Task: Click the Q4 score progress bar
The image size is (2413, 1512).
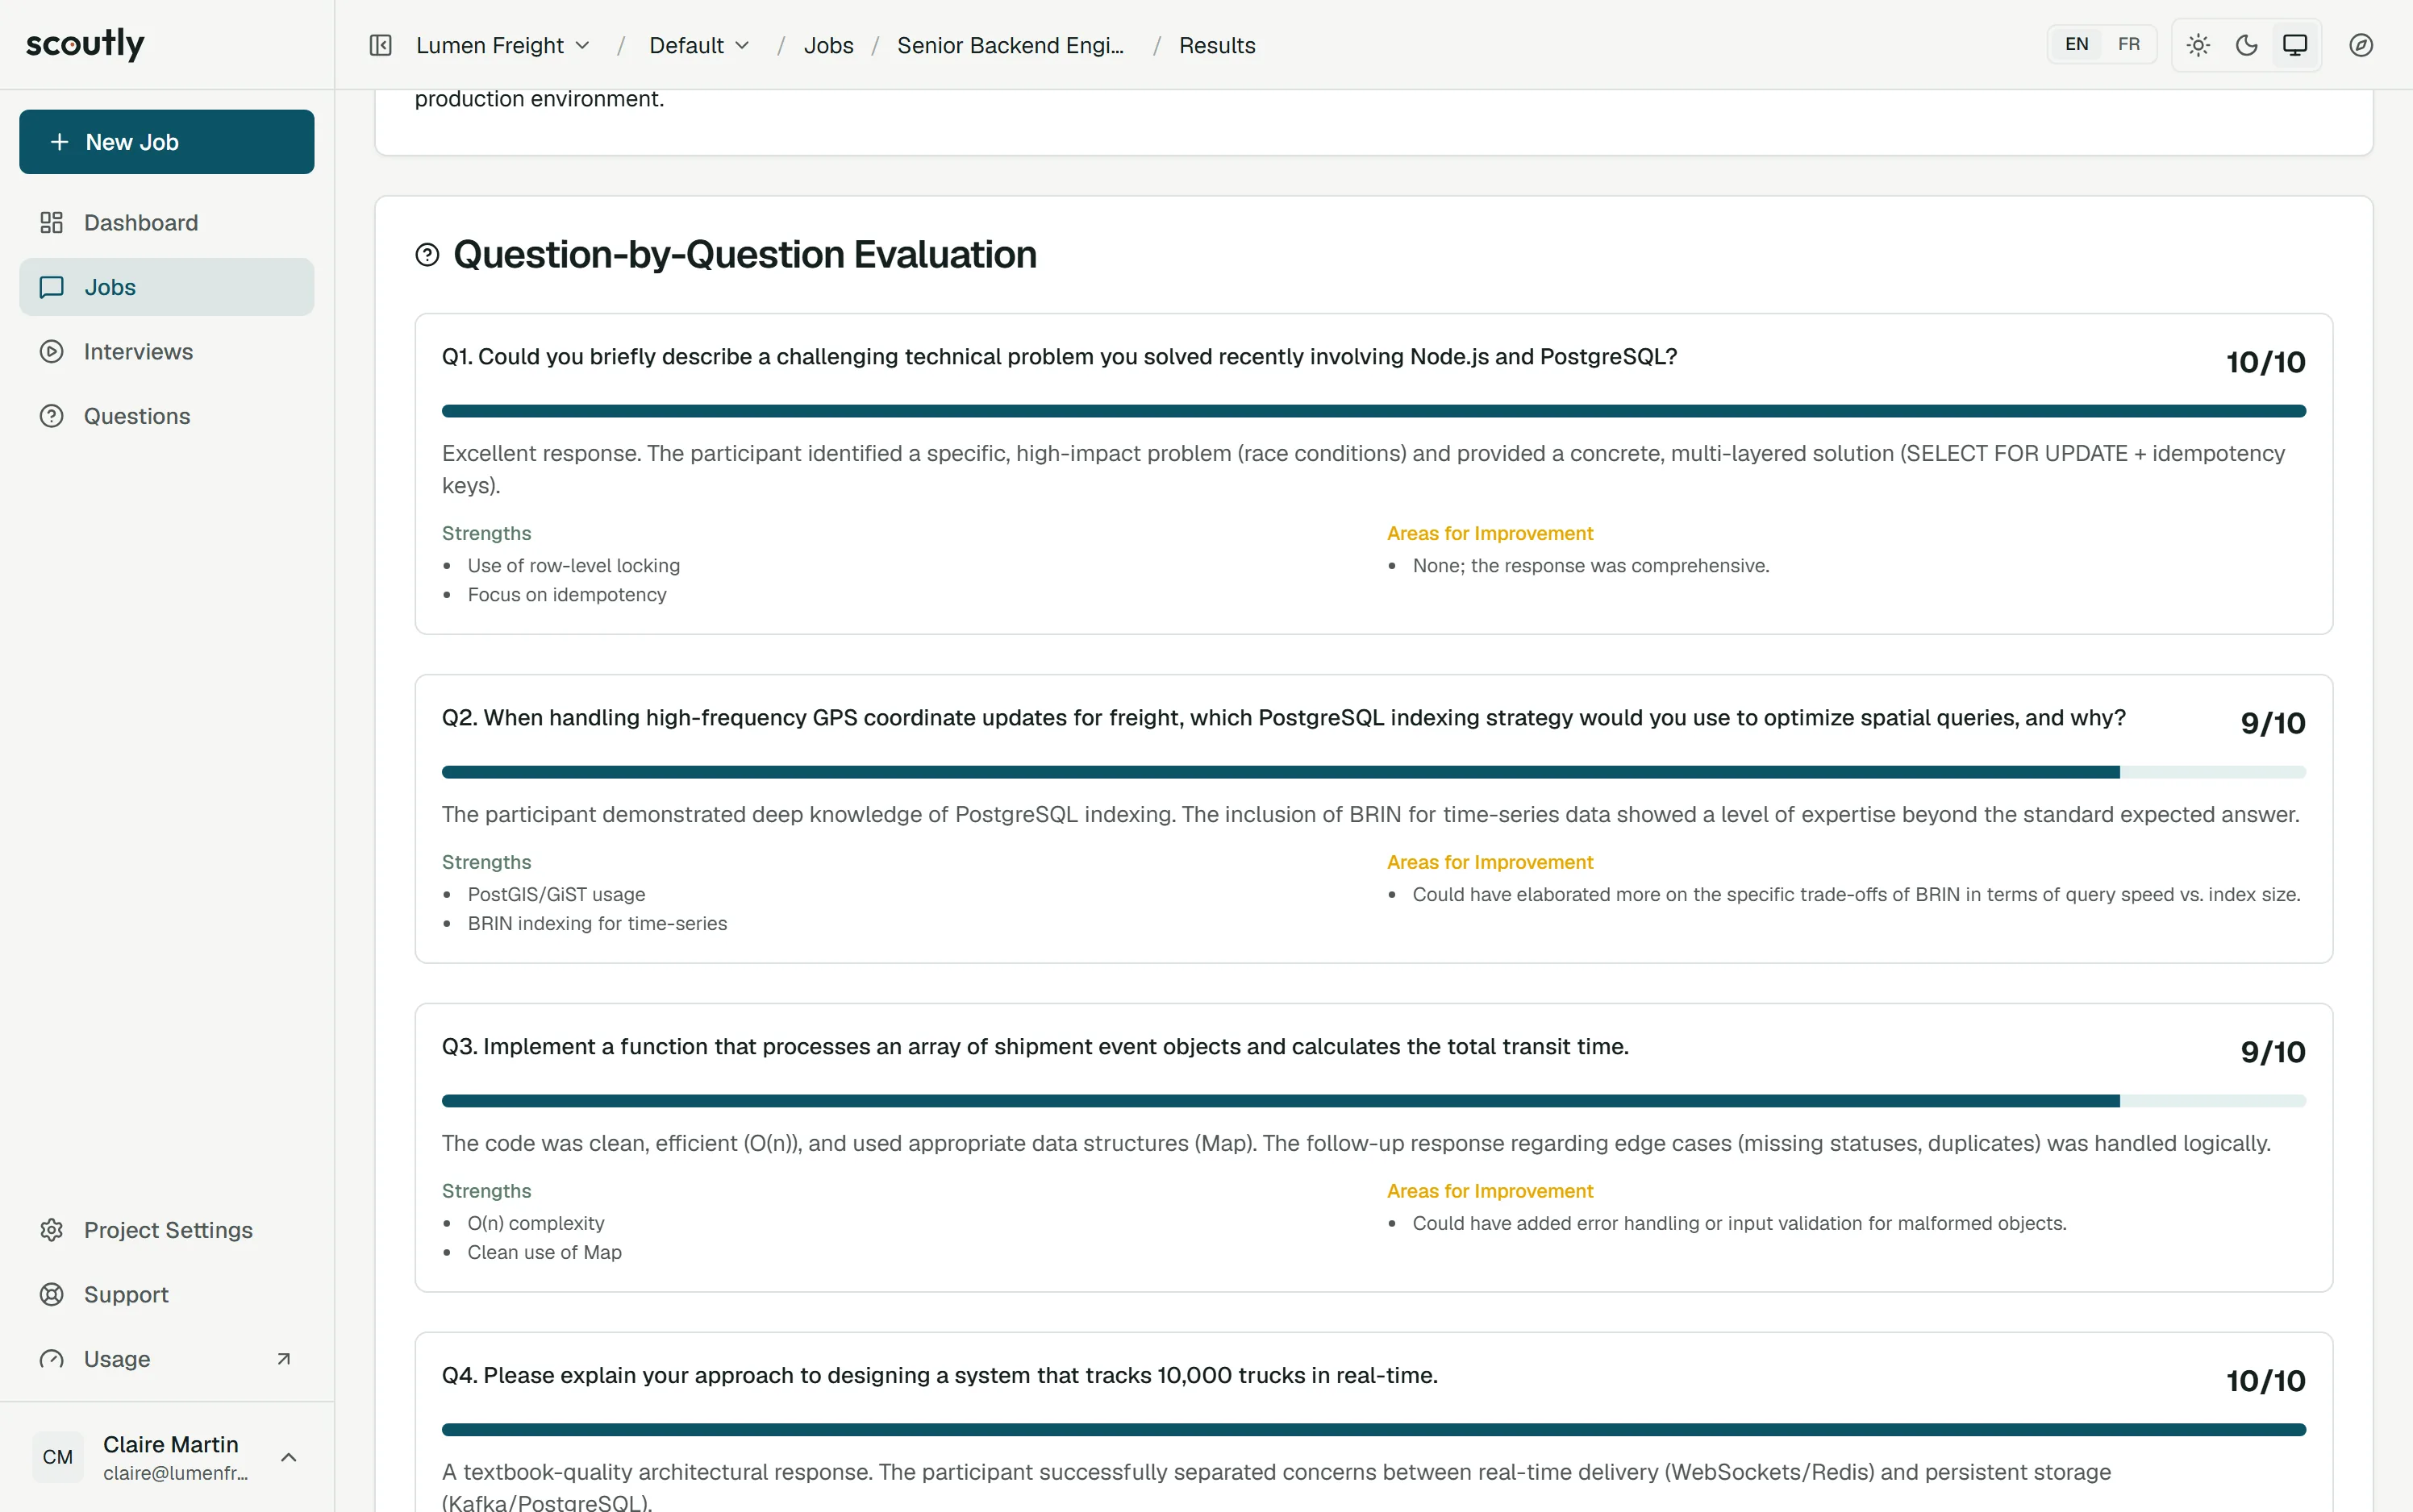Action: [1373, 1430]
